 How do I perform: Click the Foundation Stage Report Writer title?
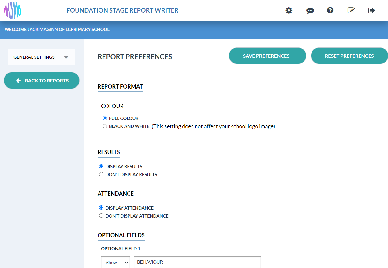122,10
